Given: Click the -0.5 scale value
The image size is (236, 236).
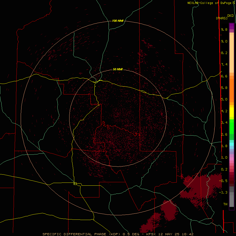Looking at the screenshot, I should tap(223, 181).
